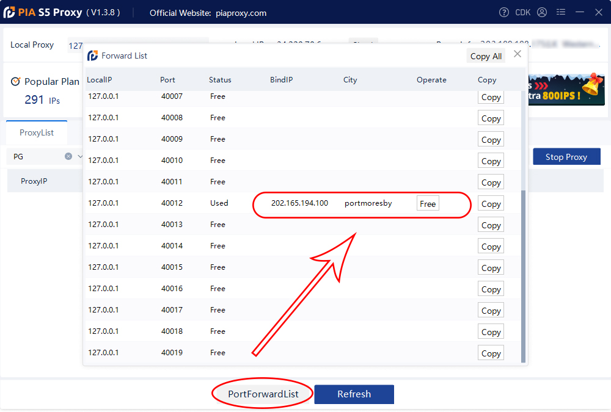The image size is (611, 412).
Task: Click the LocalIP column header
Action: click(100, 79)
